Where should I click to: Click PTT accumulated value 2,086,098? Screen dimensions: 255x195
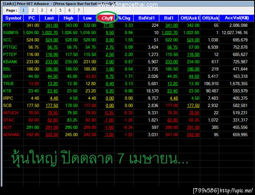pos(238,25)
